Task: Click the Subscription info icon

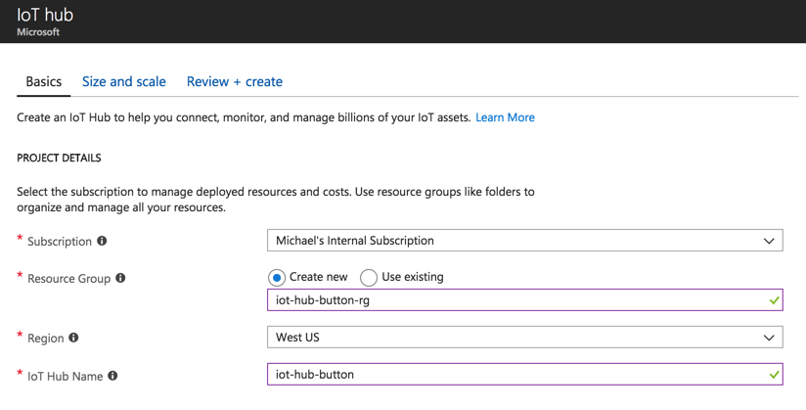Action: click(x=102, y=241)
